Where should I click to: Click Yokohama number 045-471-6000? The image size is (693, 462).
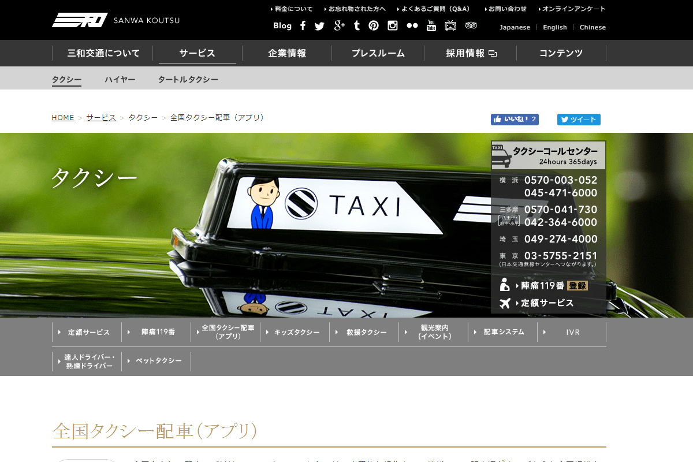pos(561,193)
